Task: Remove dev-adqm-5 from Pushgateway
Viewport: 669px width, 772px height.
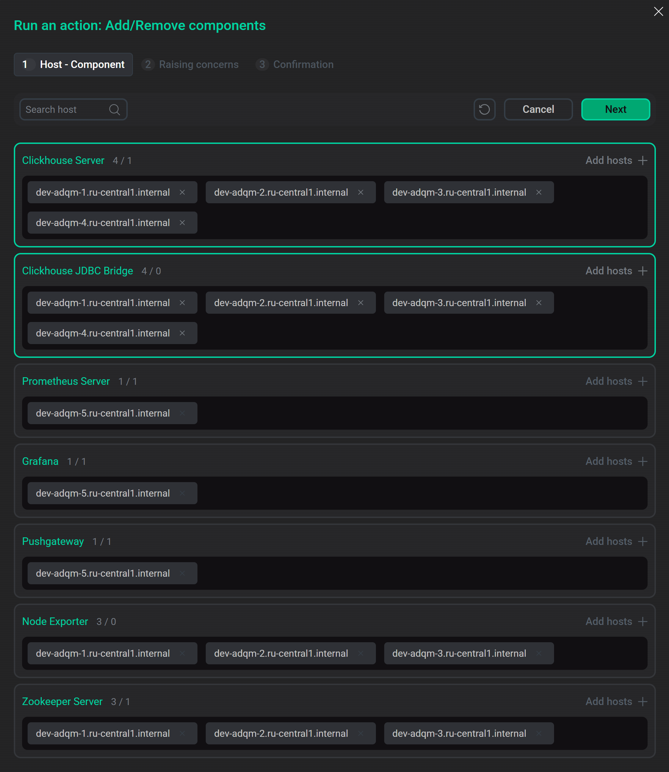Action: [x=182, y=574]
